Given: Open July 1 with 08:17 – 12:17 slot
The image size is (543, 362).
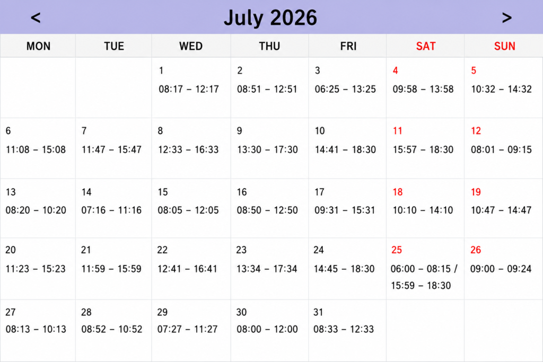Looking at the screenshot, I should point(189,89).
